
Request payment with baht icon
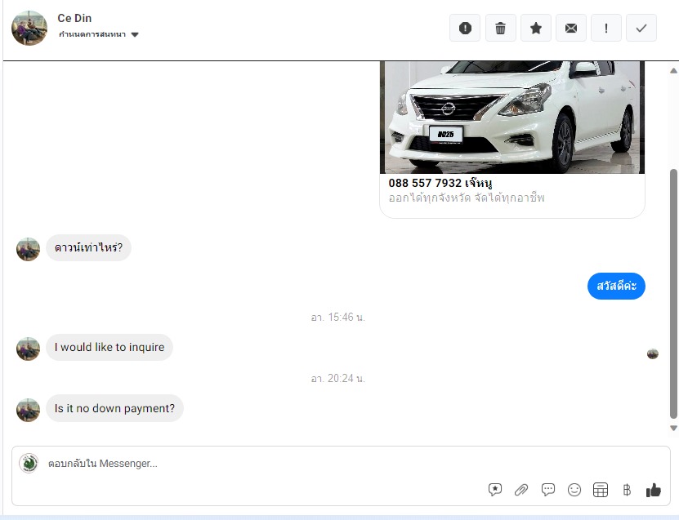pos(627,490)
